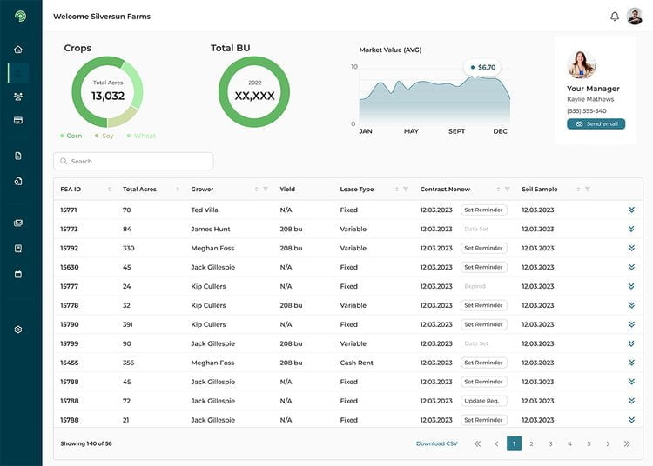Open the payments card sidebar icon
The image size is (653, 466).
tap(18, 120)
